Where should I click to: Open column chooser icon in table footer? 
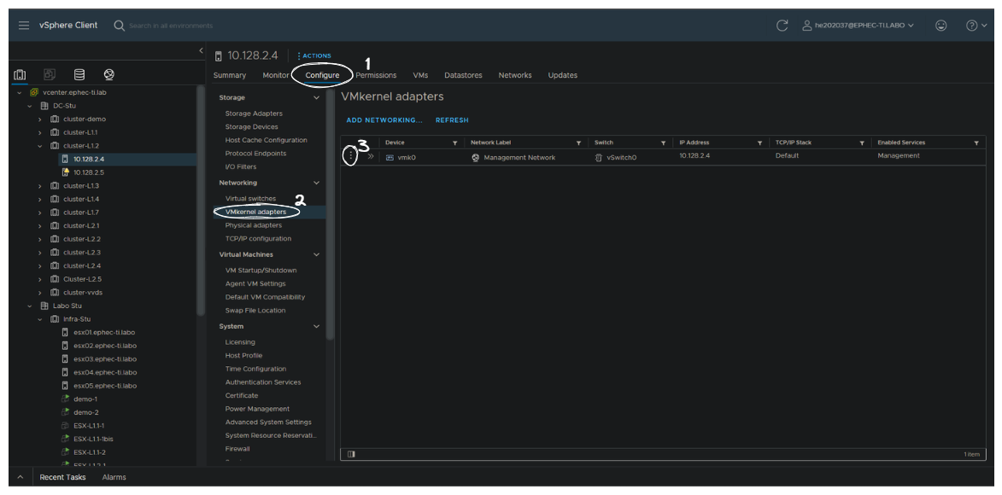click(351, 454)
